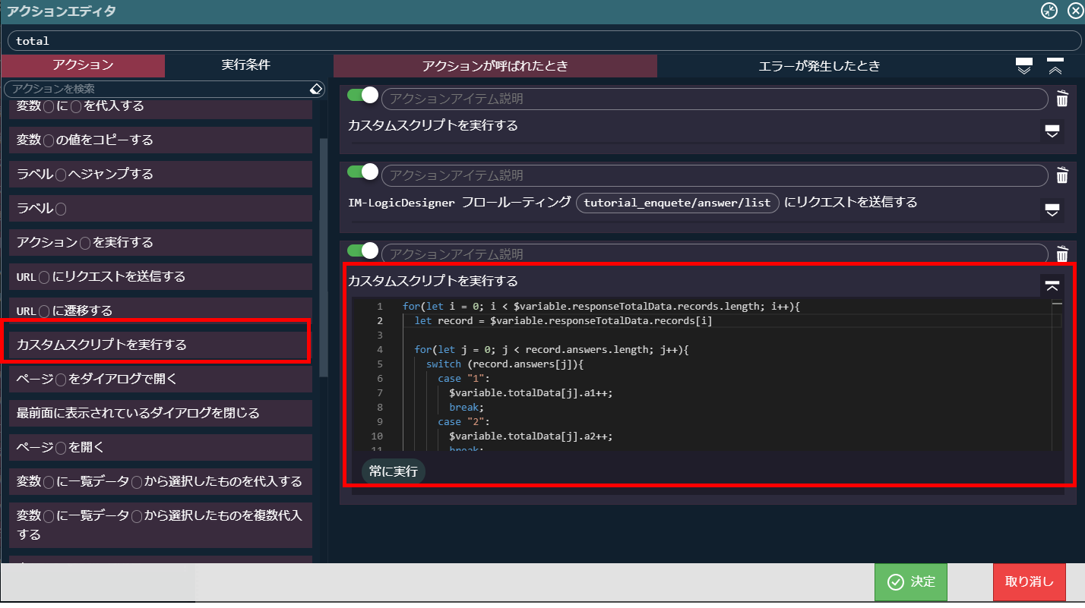Collapse the third custom script code editor
This screenshot has height=608, width=1085.
1052,285
